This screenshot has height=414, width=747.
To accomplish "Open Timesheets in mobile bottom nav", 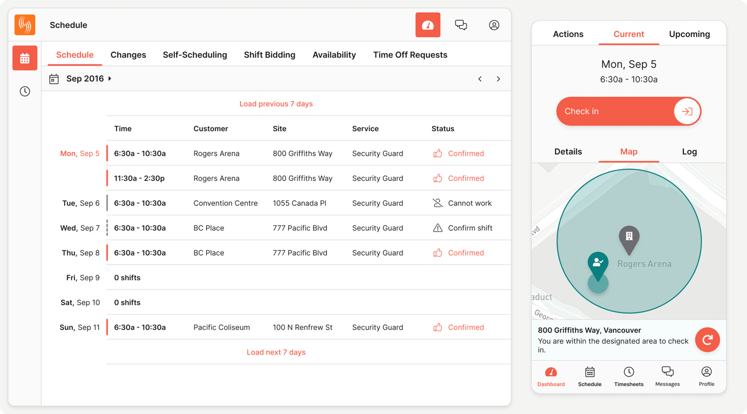I will point(629,377).
